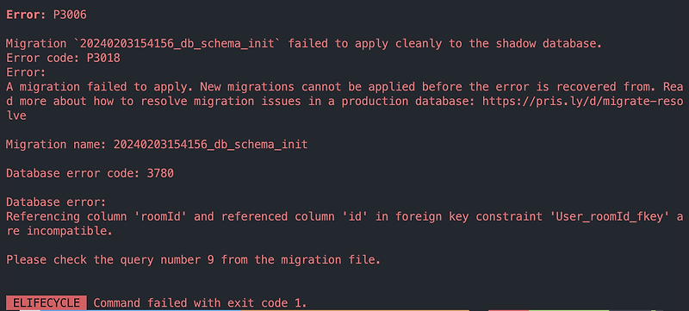Click error code P3006 text
Viewport: 689px width, 311px height.
70,15
